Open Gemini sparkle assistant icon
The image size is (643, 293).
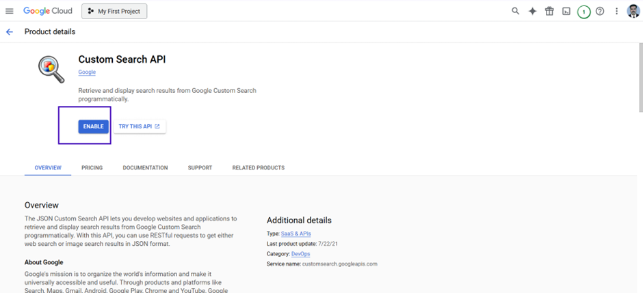(532, 11)
